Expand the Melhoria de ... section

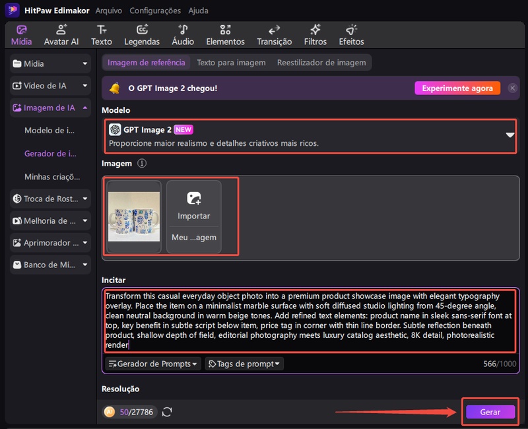coord(50,221)
